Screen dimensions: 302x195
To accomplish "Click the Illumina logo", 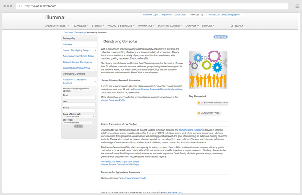I will 55,17.
